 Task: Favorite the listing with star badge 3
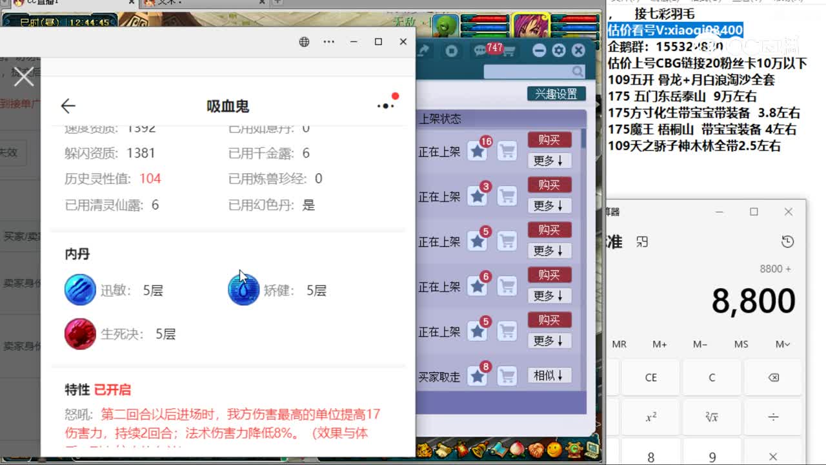click(478, 196)
